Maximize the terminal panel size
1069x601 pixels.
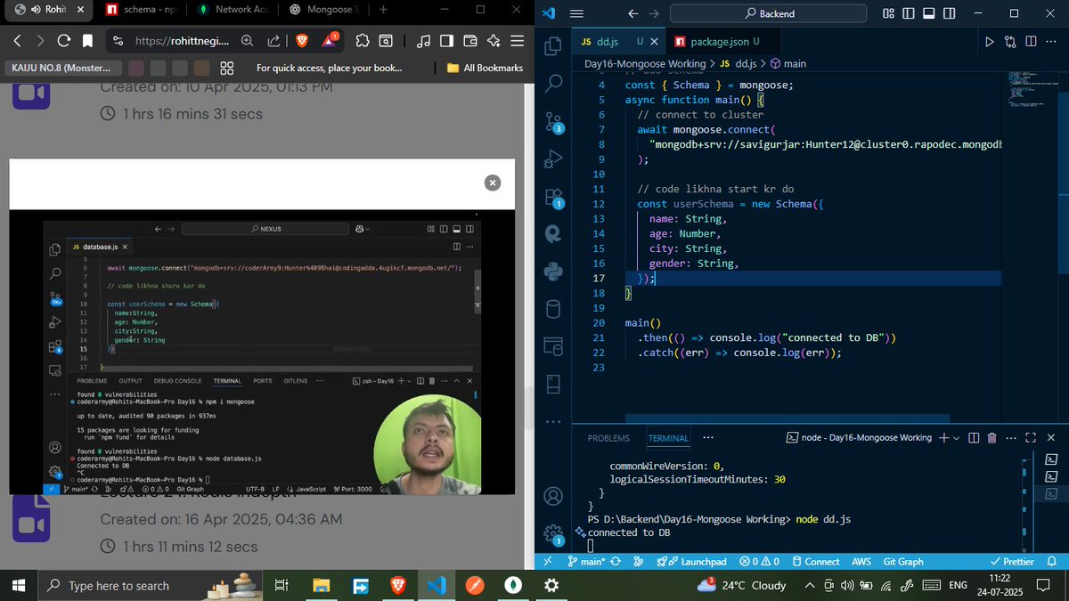pos(1031,437)
